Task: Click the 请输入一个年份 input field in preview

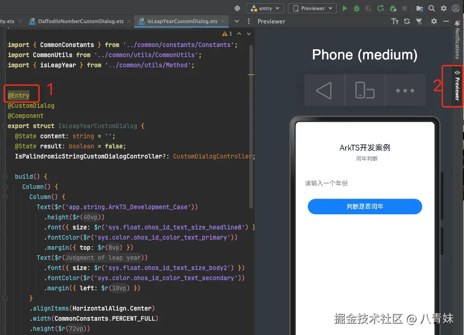Action: 365,183
